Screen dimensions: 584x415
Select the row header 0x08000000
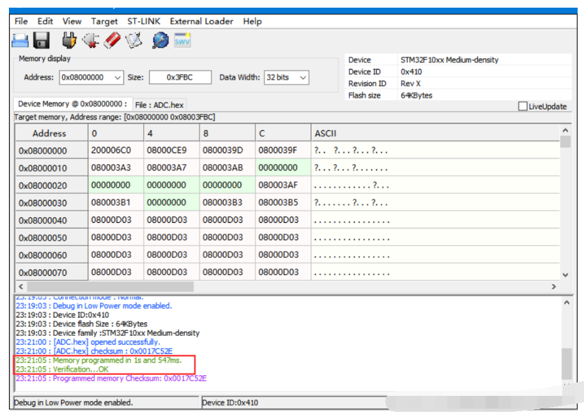coord(51,151)
